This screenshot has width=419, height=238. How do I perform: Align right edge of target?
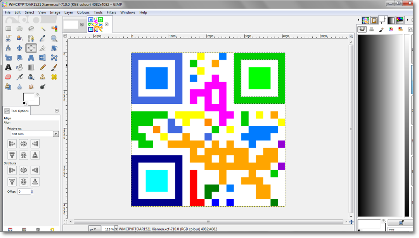point(35,144)
